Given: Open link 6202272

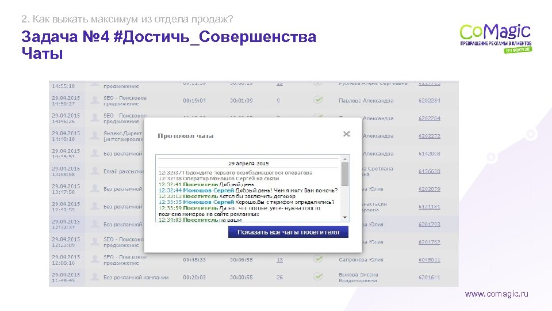Looking at the screenshot, I should pyautogui.click(x=429, y=136).
